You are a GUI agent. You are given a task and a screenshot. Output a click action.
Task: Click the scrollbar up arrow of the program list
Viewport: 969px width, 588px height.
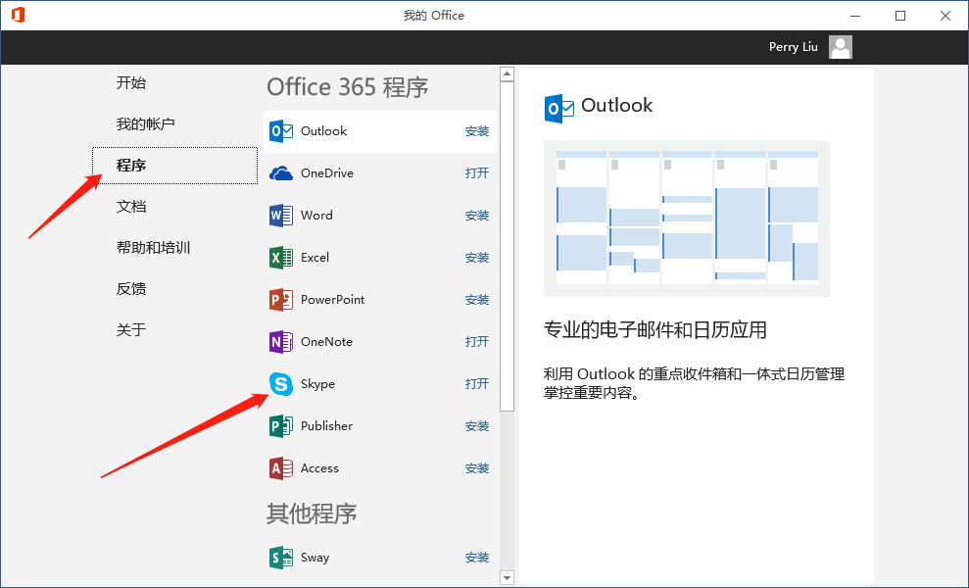(x=507, y=74)
